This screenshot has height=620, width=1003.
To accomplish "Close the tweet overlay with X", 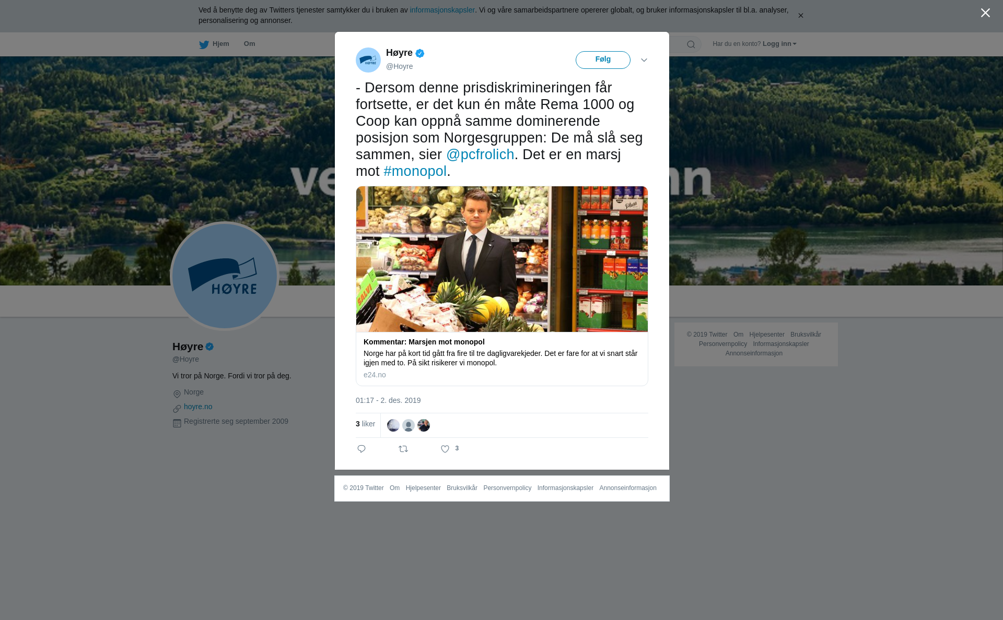I will pyautogui.click(x=985, y=13).
